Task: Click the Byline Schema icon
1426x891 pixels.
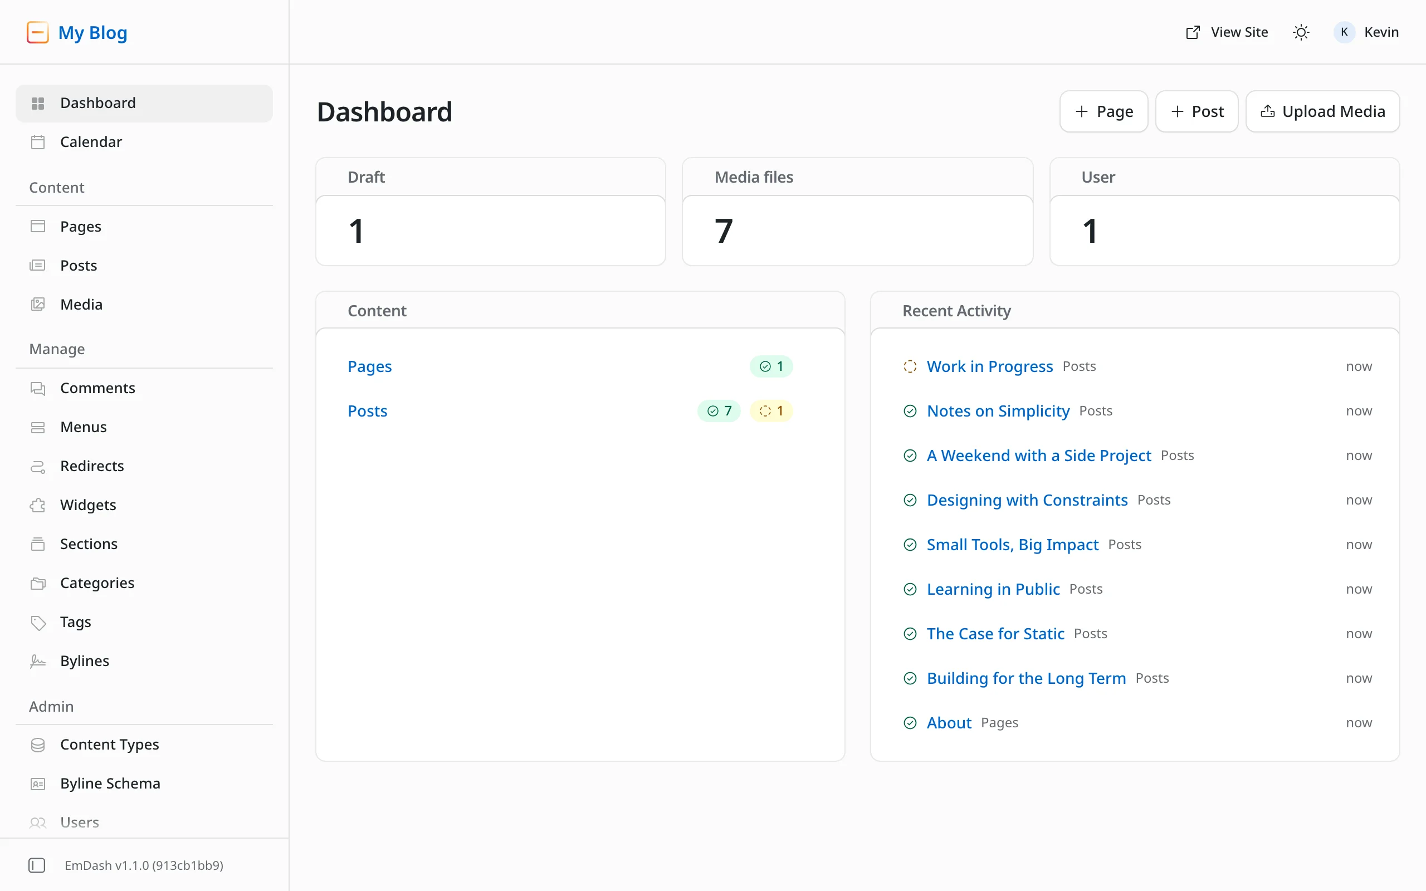Action: [x=38, y=783]
